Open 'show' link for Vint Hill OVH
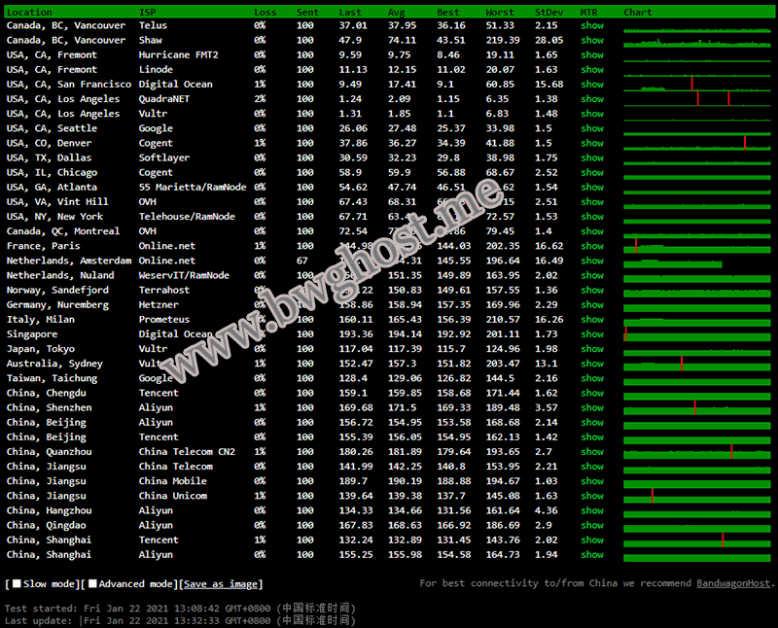 [592, 202]
